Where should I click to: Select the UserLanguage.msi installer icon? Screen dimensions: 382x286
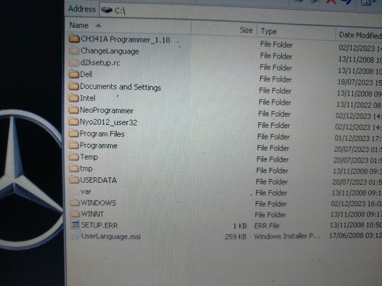tap(76, 236)
